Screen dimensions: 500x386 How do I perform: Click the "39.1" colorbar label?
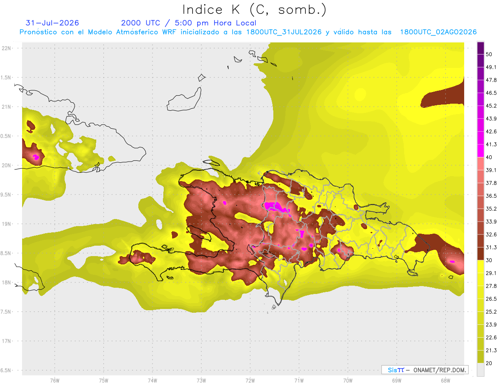(x=491, y=170)
